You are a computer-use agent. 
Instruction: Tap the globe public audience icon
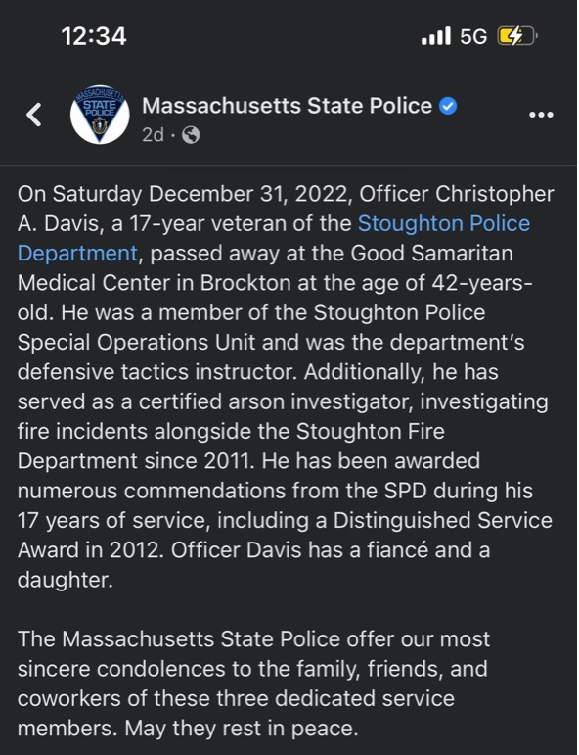tap(191, 135)
